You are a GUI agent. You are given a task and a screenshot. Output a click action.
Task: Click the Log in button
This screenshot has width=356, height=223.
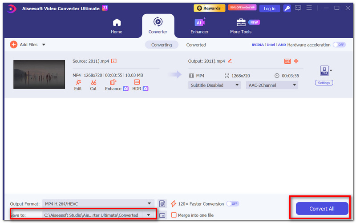click(x=270, y=8)
